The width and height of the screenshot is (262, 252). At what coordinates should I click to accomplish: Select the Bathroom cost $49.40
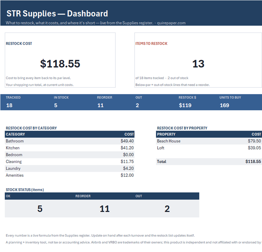127,141
